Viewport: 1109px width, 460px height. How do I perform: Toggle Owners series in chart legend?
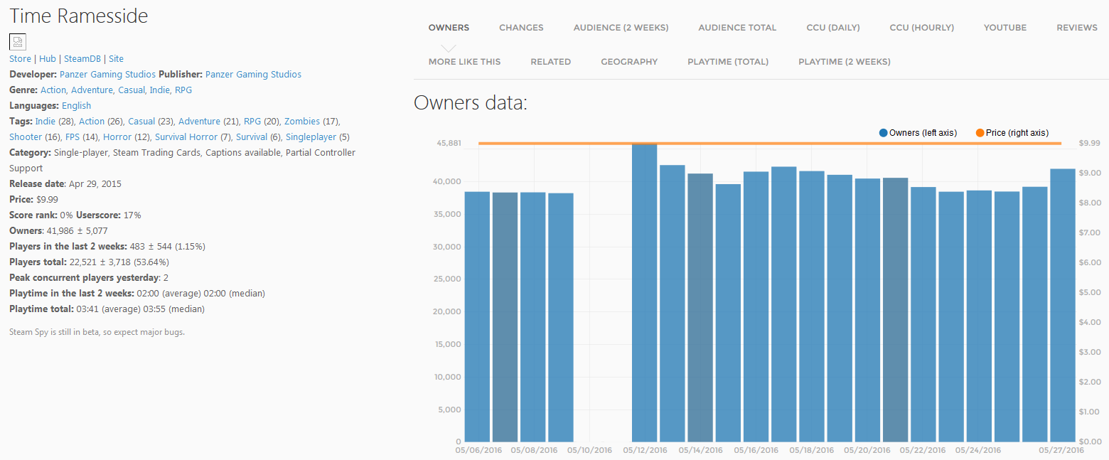pyautogui.click(x=918, y=133)
